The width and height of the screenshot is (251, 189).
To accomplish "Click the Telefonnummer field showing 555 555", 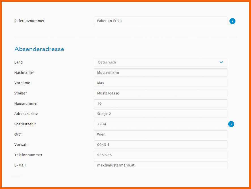I will coord(160,155).
